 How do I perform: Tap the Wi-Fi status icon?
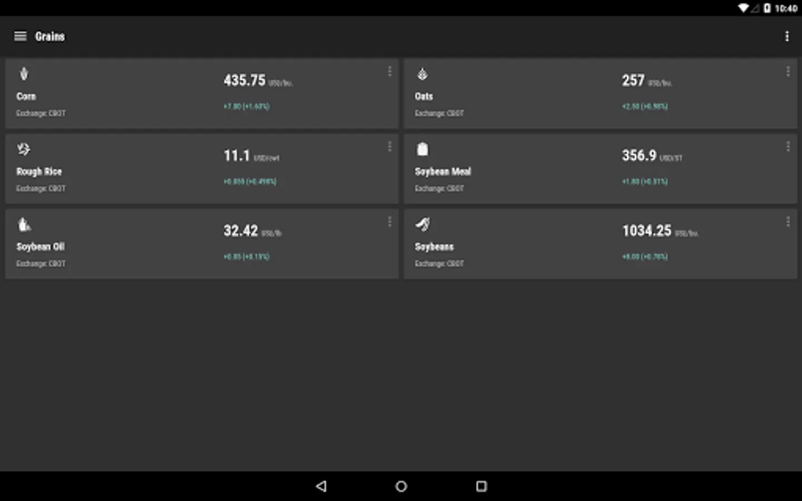[x=744, y=8]
